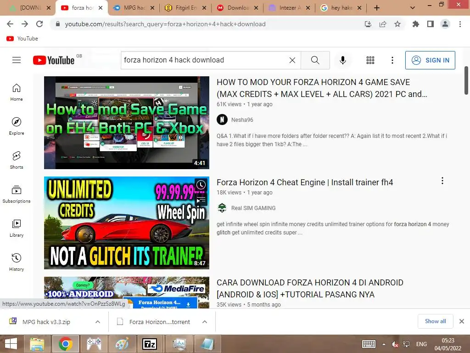Bookmark this page with the star icon
Screen dimensions: 470x353
coord(397,24)
